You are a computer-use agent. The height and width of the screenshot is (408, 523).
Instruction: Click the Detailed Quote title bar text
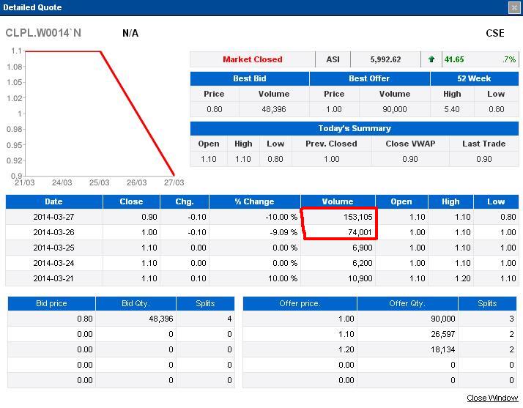click(32, 7)
